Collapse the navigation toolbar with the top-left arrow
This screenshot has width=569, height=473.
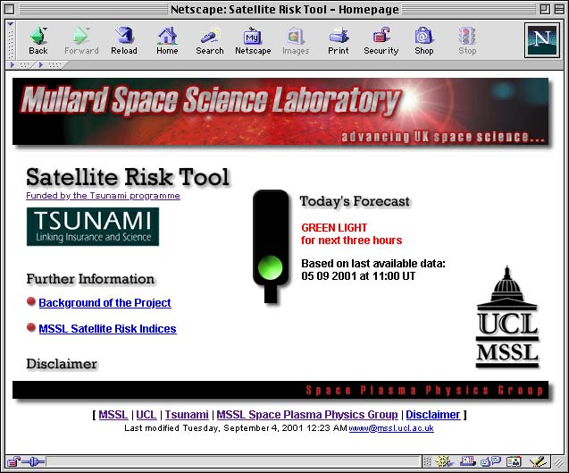(10, 24)
